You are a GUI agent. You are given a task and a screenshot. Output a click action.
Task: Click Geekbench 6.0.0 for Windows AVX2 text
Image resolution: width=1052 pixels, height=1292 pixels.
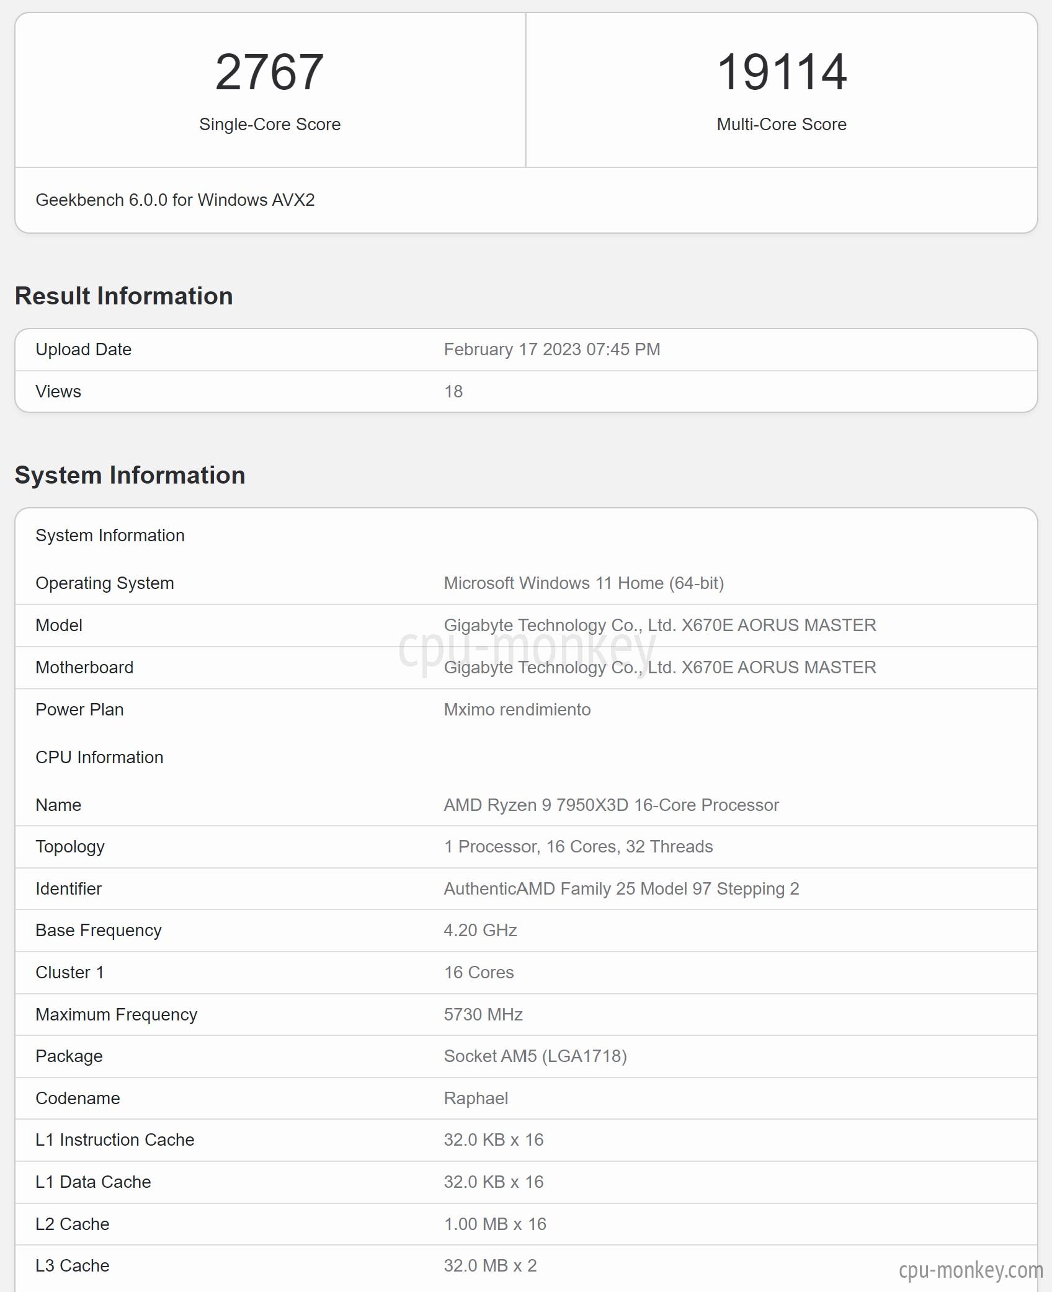pyautogui.click(x=175, y=200)
